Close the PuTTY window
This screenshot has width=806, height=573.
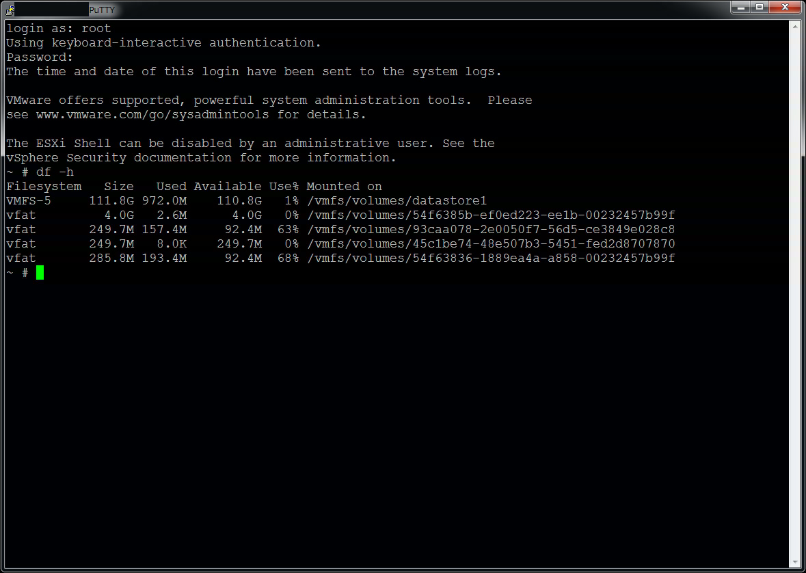pos(785,8)
